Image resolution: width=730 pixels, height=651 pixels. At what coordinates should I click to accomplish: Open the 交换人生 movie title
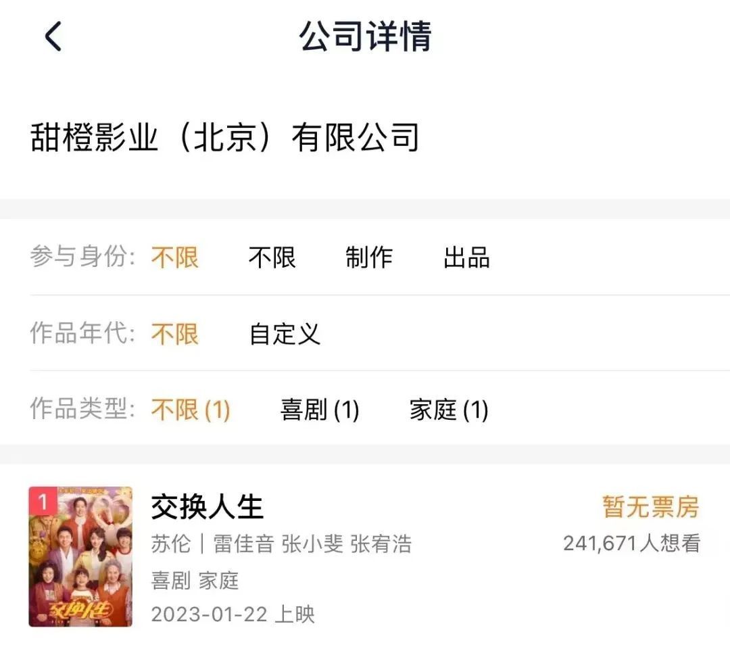[x=208, y=506]
